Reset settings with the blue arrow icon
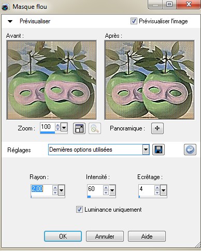Viewport: 201px width, 251px height. tap(190, 150)
